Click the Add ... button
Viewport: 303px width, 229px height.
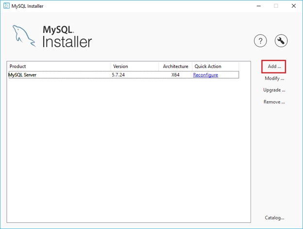click(x=274, y=67)
